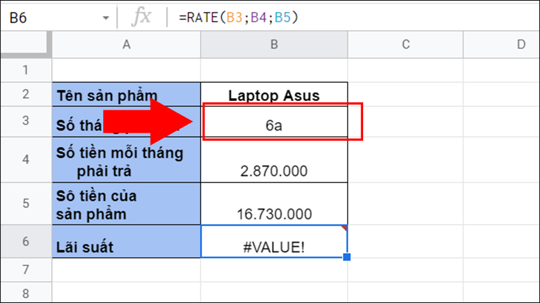Select column C header

point(406,44)
